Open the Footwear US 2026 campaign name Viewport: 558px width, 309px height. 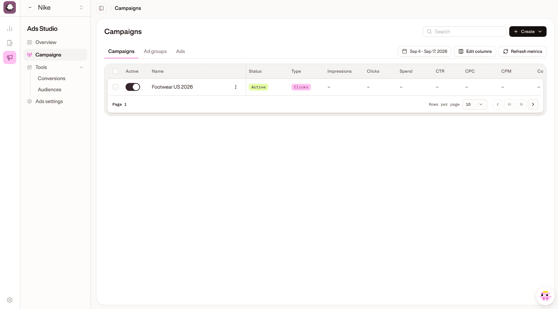click(x=172, y=87)
